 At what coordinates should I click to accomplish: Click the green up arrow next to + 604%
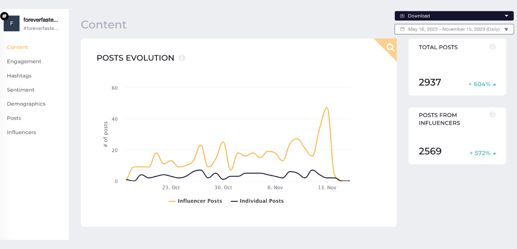click(x=494, y=84)
